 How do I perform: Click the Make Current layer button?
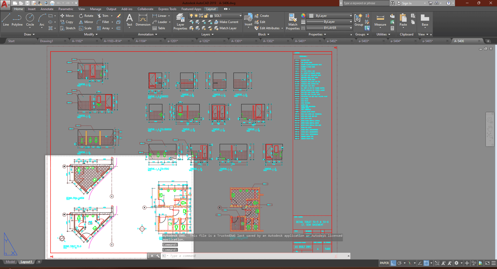[x=226, y=22]
